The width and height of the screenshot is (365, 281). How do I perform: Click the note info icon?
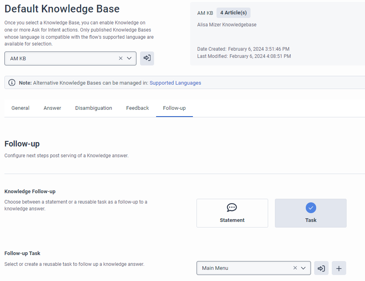click(x=12, y=83)
